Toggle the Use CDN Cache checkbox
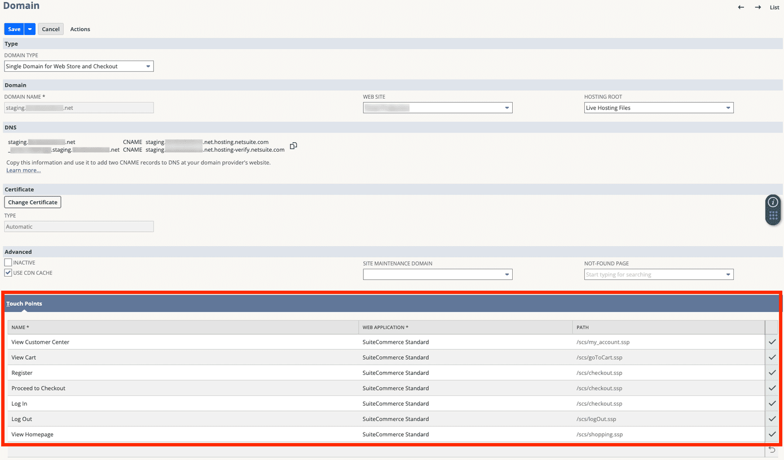The width and height of the screenshot is (784, 460). pyautogui.click(x=8, y=273)
